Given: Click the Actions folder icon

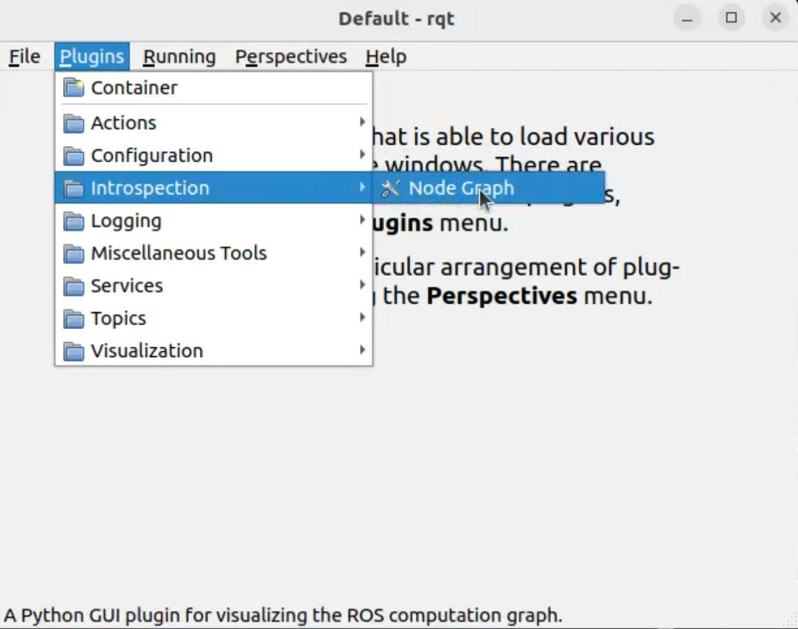Looking at the screenshot, I should tap(74, 123).
